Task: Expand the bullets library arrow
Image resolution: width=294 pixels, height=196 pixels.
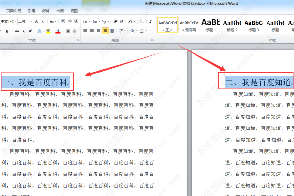Action: coord(90,22)
